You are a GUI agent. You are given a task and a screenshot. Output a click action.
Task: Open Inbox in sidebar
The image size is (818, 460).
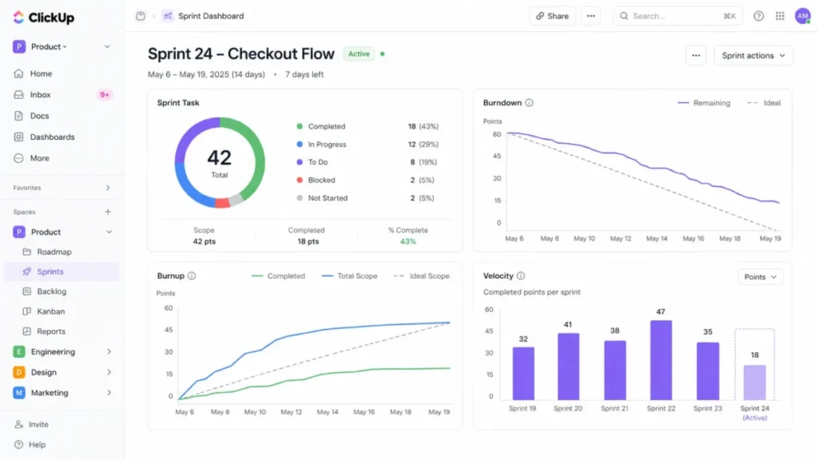tap(62, 94)
